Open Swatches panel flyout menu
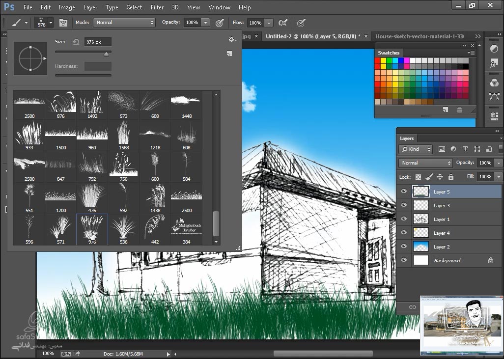504x359 pixels. 471,53
